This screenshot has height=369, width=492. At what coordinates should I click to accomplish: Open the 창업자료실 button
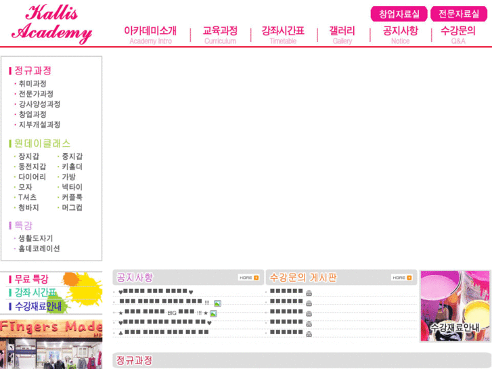(x=399, y=14)
